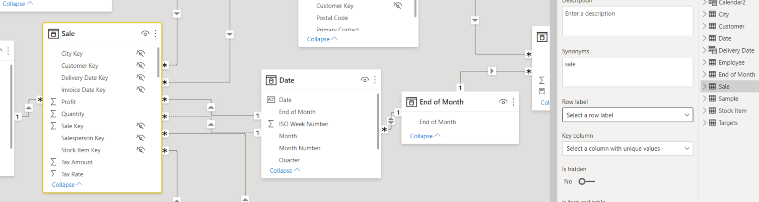Select the Month field in Date table

point(288,136)
